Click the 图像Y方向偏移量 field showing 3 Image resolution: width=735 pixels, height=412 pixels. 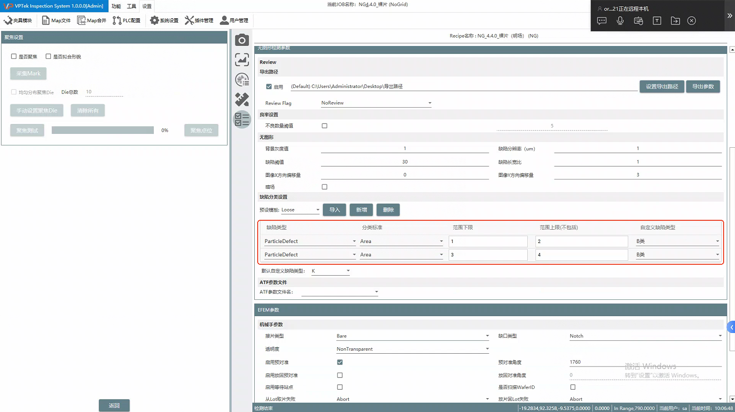click(x=638, y=175)
